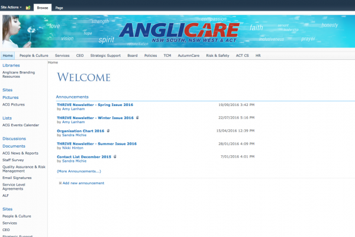
Task: Go to Strategic Support in top navigation
Action: pos(105,56)
